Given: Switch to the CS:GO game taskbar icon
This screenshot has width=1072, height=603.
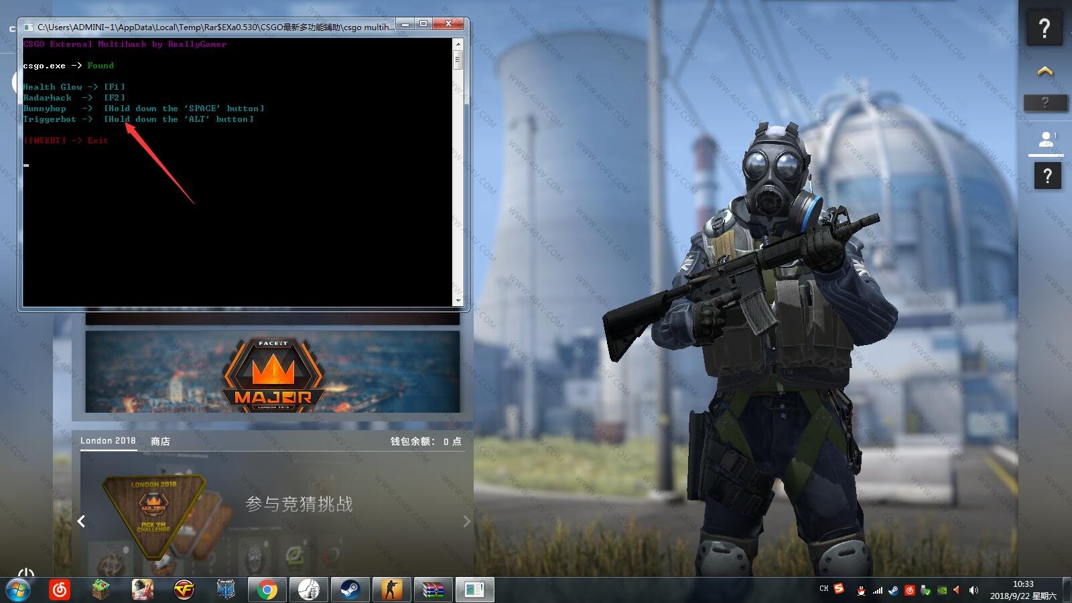Looking at the screenshot, I should pos(391,590).
